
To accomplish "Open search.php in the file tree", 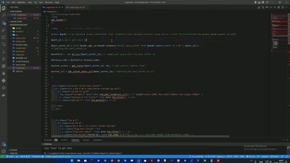I will coord(20,65).
